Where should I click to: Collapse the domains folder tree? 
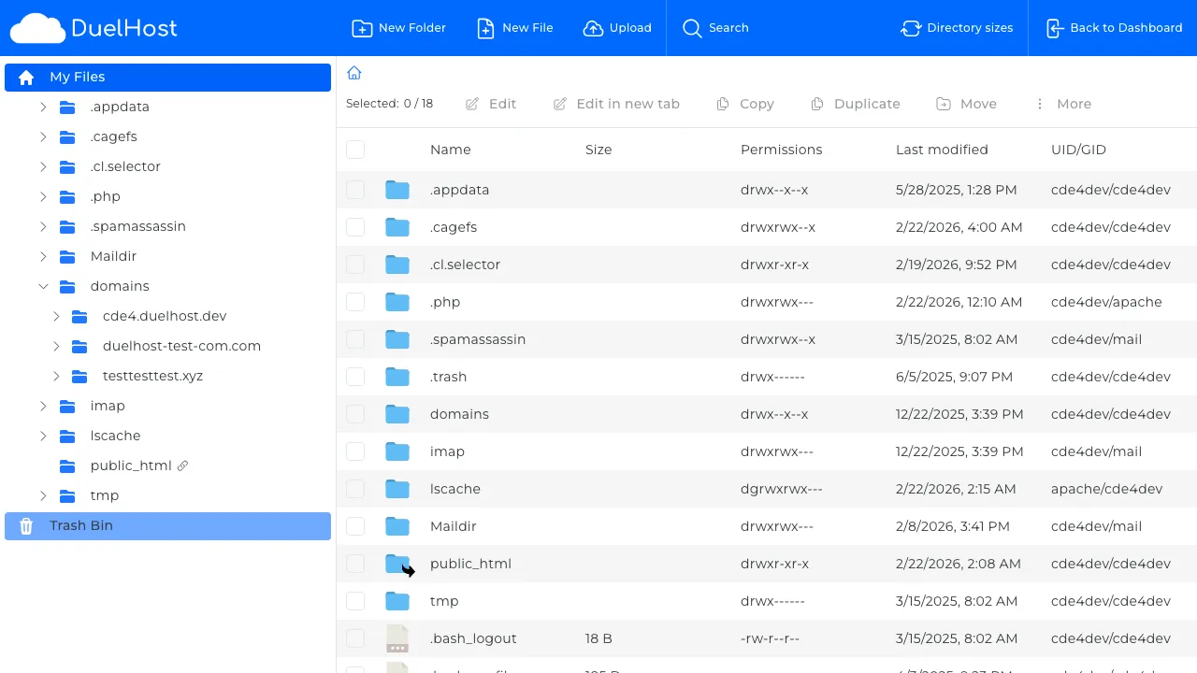point(43,286)
